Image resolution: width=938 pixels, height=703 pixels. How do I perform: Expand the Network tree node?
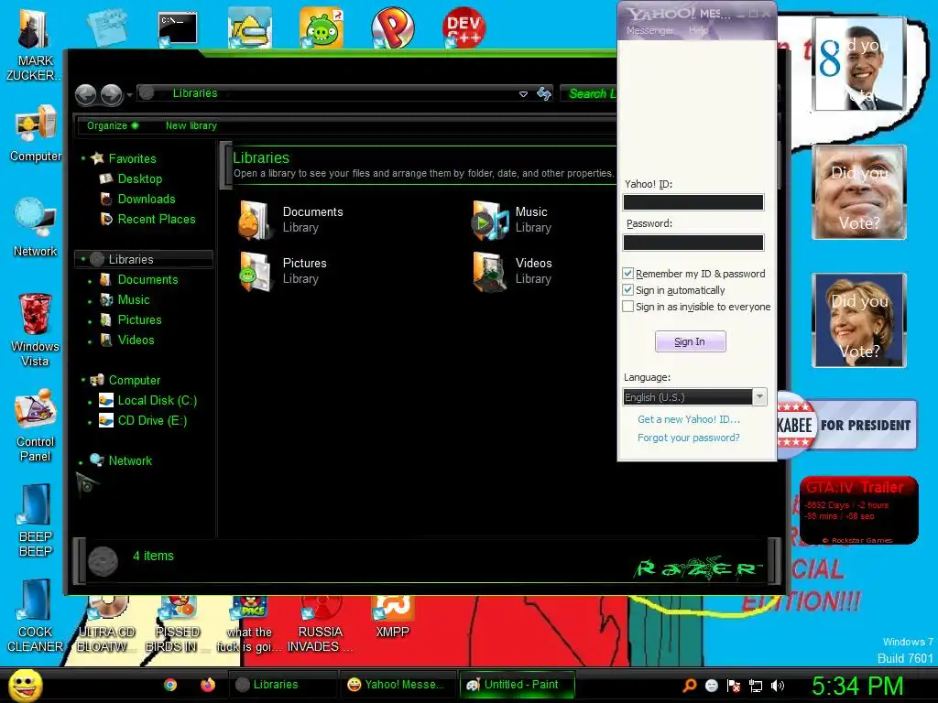point(81,462)
